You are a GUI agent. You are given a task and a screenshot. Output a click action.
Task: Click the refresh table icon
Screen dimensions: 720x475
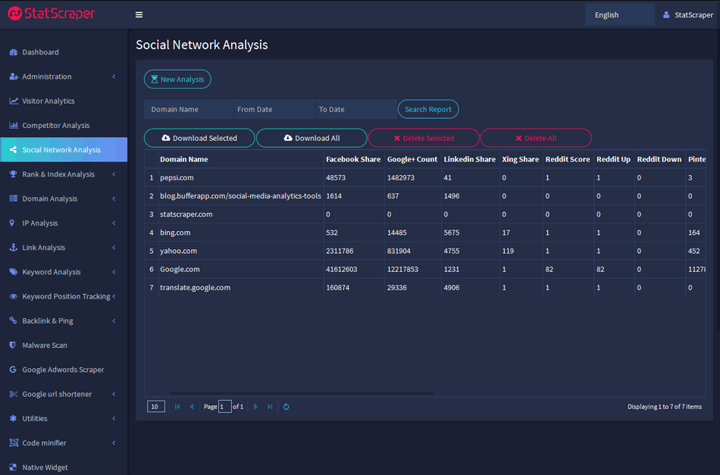pos(286,407)
